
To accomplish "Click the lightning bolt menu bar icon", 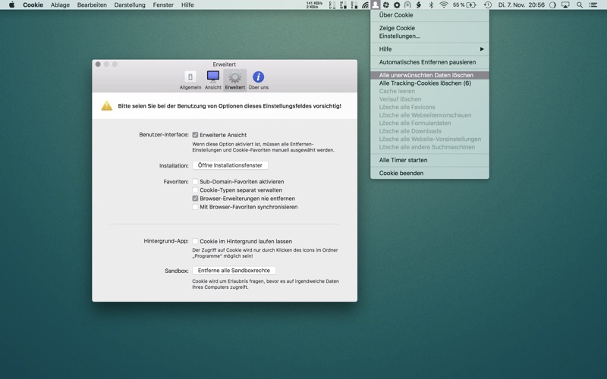I will pos(419,5).
